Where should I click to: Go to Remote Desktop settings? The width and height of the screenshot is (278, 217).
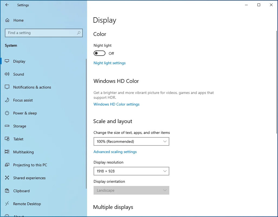(43, 204)
